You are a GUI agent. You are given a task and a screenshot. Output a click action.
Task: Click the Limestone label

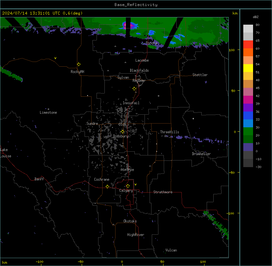coord(48,112)
